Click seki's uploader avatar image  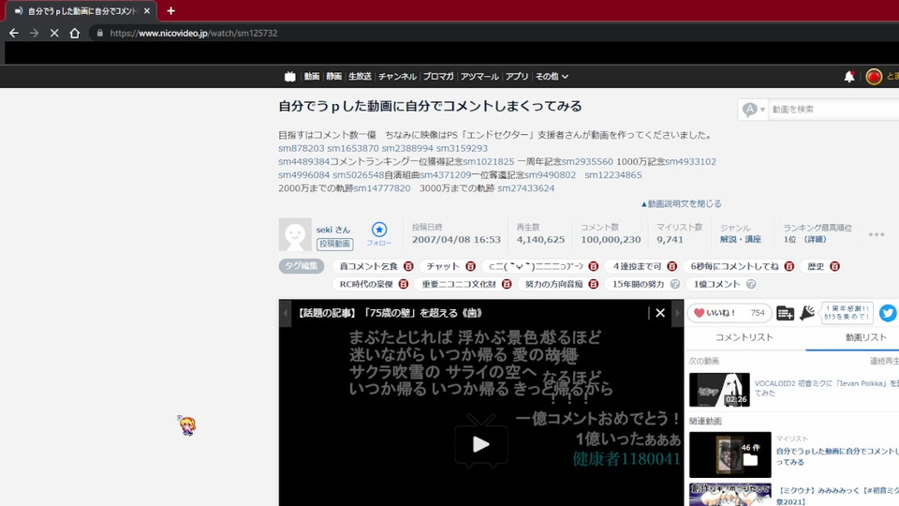(x=295, y=234)
